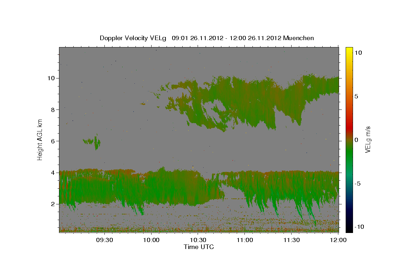Viewport: 419px width, 279px height.
Task: Click the height axis label '6'
Action: [53, 141]
